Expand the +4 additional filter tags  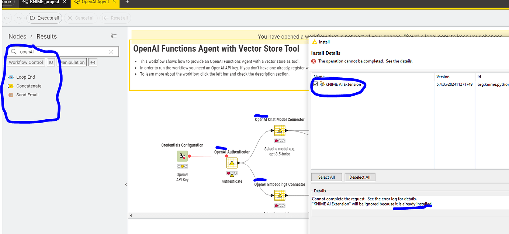(x=93, y=62)
